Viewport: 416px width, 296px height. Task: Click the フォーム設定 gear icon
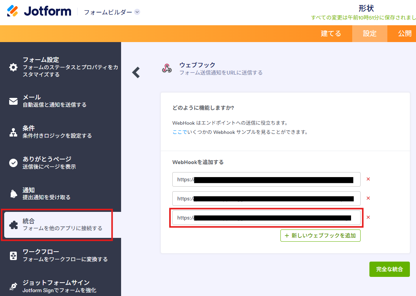(13, 67)
